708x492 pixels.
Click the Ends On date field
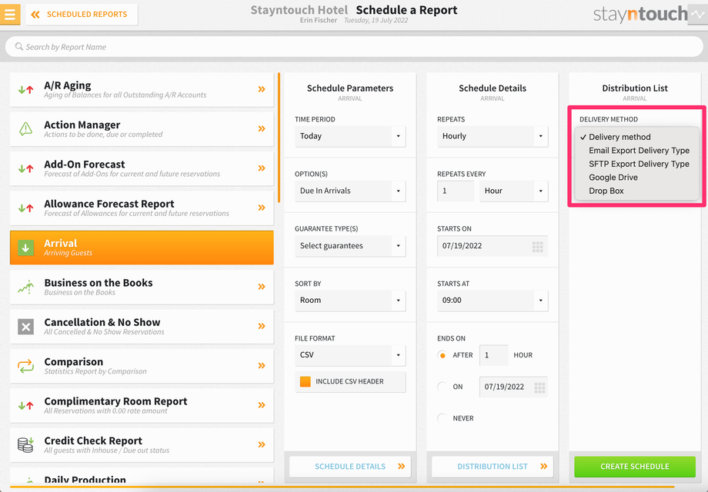513,387
